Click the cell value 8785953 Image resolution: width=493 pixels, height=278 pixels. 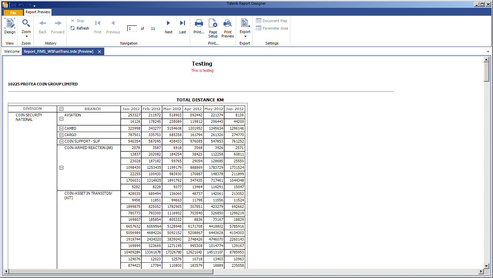[x=235, y=252]
